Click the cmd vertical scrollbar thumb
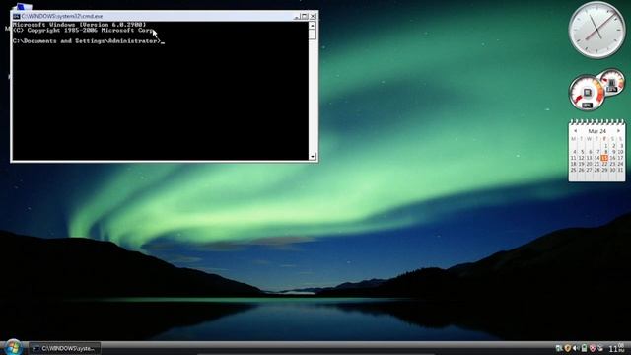Screen dimensions: 631x355 [313, 34]
